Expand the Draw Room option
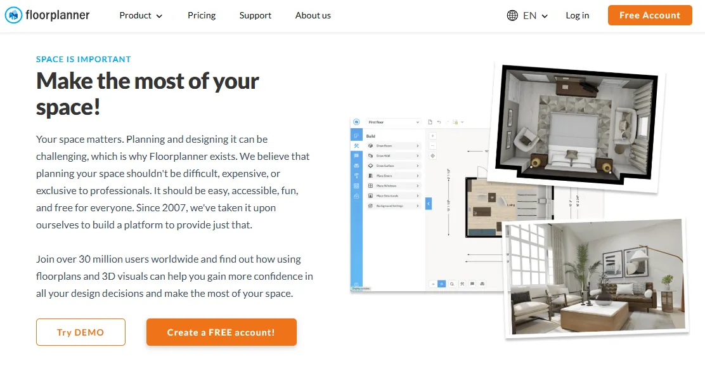The height and width of the screenshot is (380, 705). point(394,146)
